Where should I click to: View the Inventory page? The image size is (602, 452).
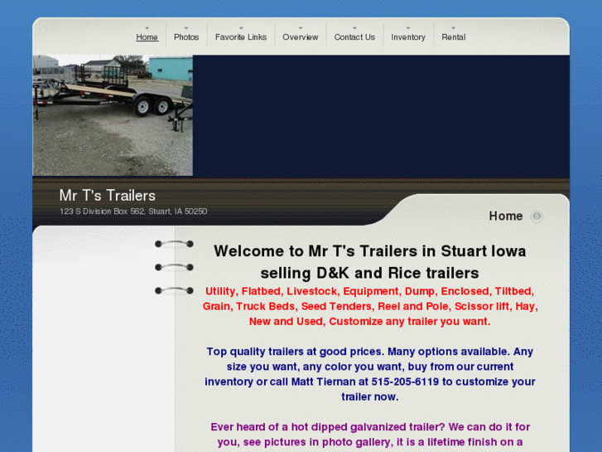pos(408,37)
